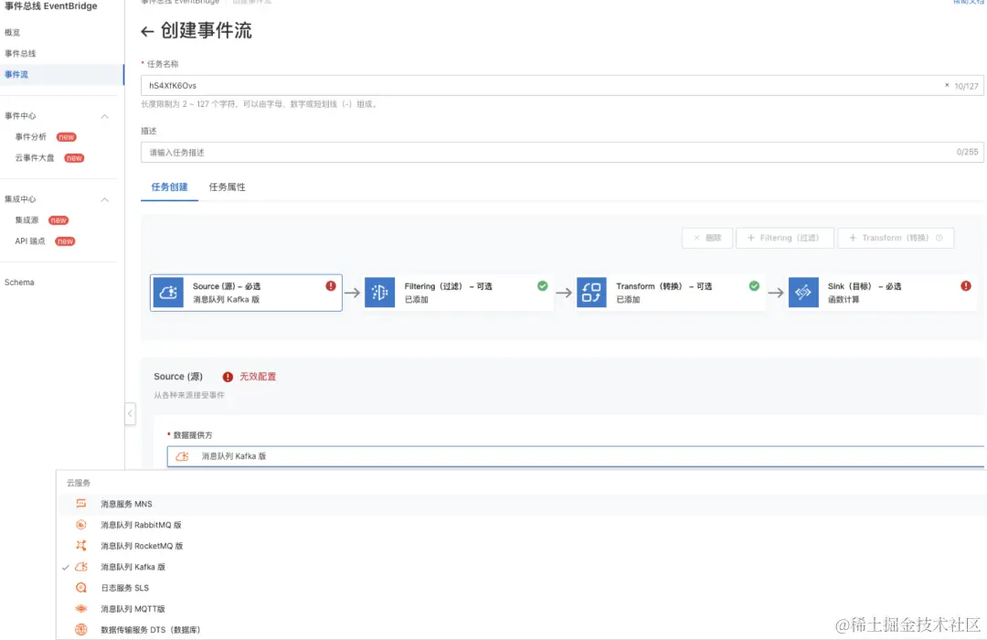Click the Transform (转换) add button
The image size is (987, 640).
(896, 238)
